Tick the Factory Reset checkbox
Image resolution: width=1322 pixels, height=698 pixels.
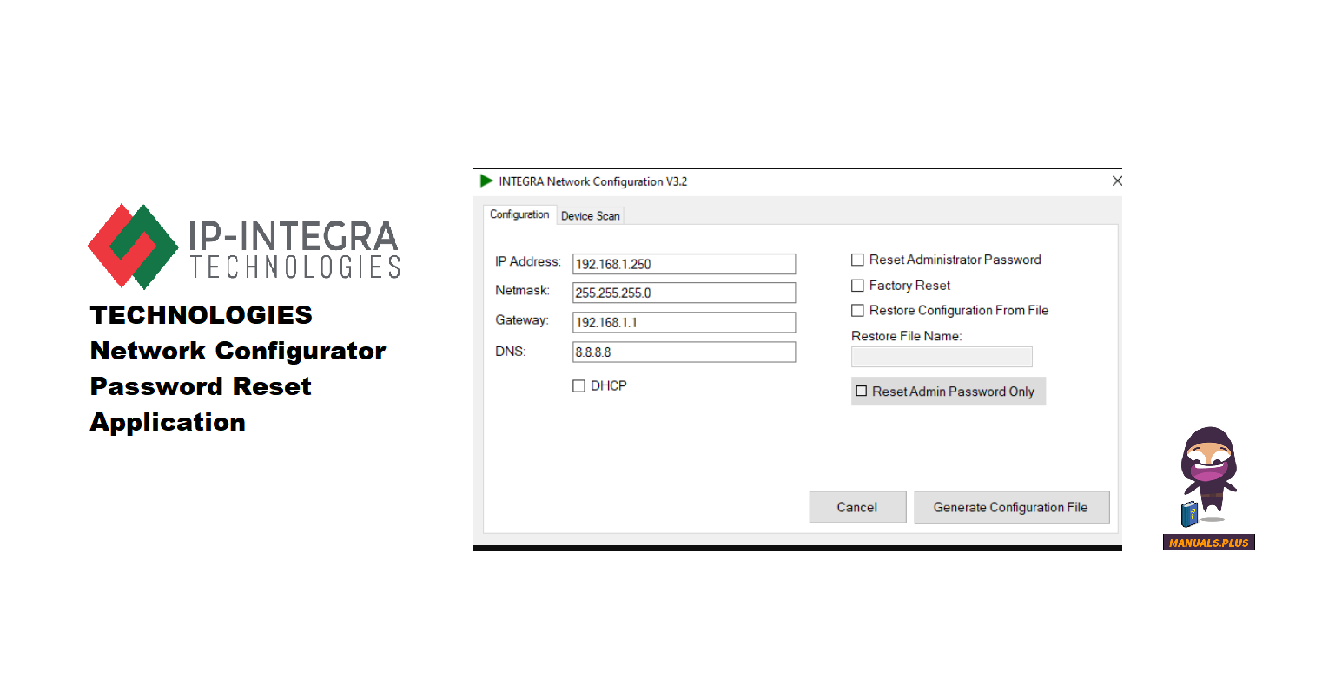pos(857,285)
